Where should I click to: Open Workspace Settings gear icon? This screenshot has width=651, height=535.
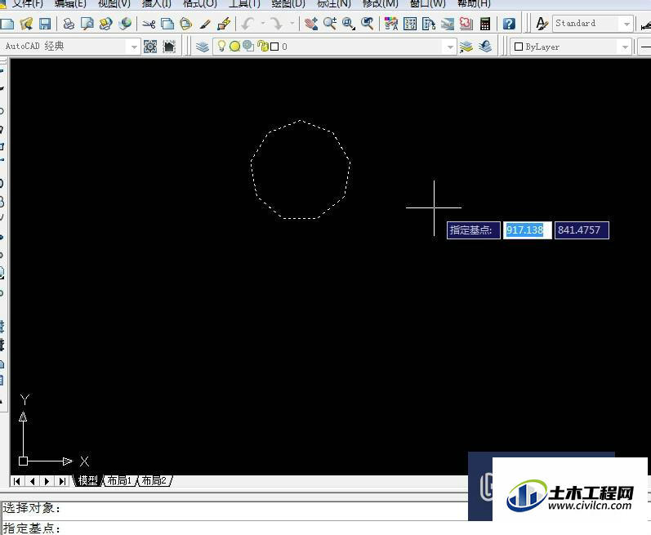[x=149, y=47]
